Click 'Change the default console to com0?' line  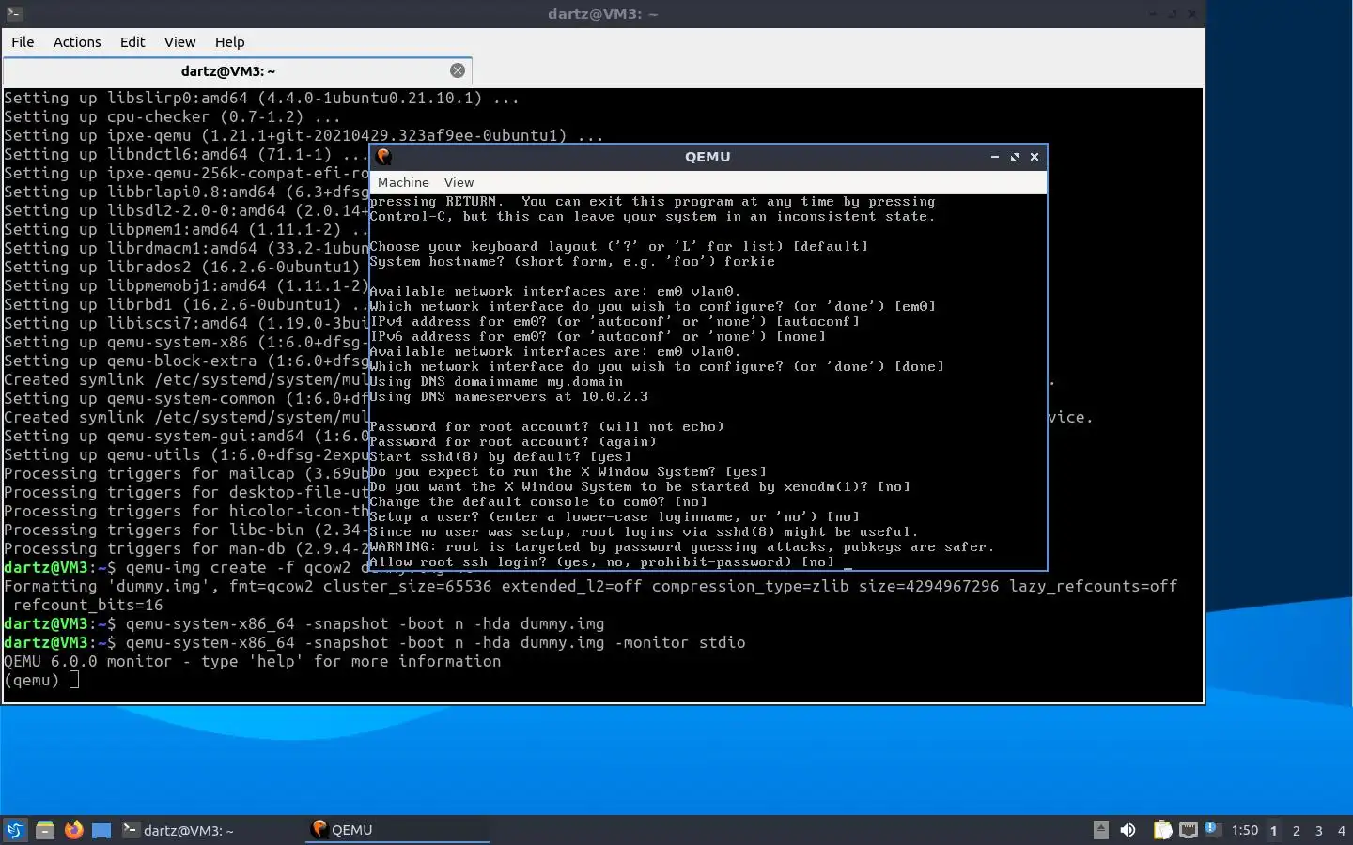click(x=538, y=501)
